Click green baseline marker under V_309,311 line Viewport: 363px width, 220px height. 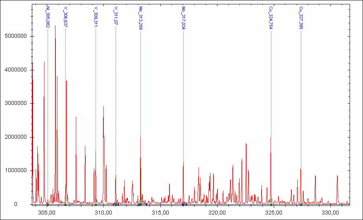[96, 205]
